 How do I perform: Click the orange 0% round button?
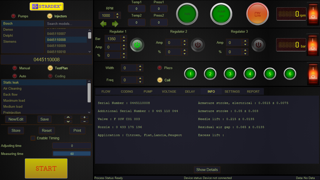[258, 14]
